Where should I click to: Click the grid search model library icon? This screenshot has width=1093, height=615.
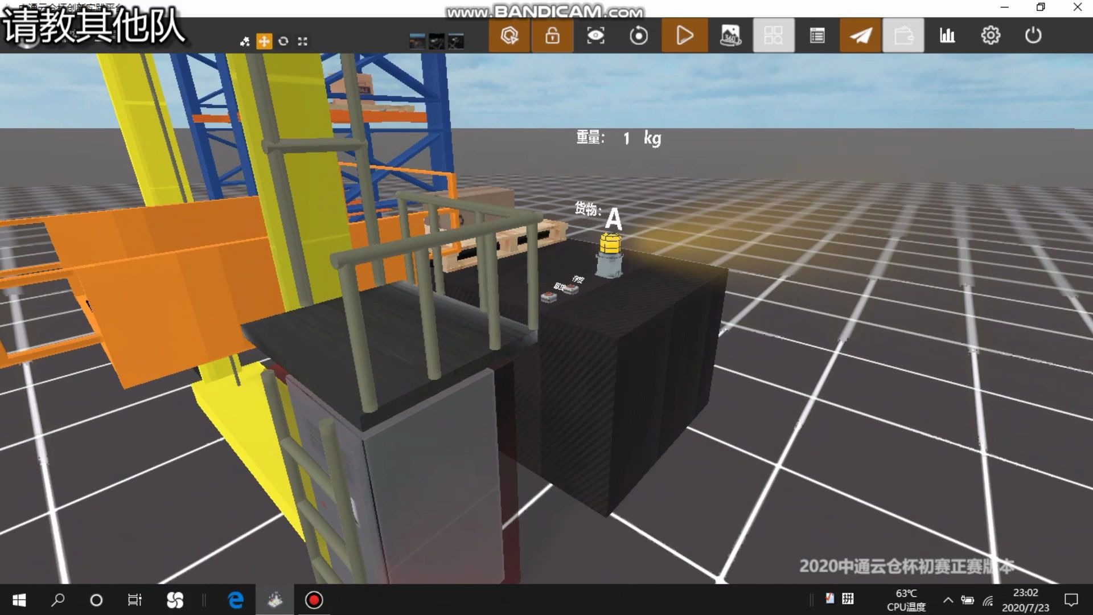[x=773, y=36]
